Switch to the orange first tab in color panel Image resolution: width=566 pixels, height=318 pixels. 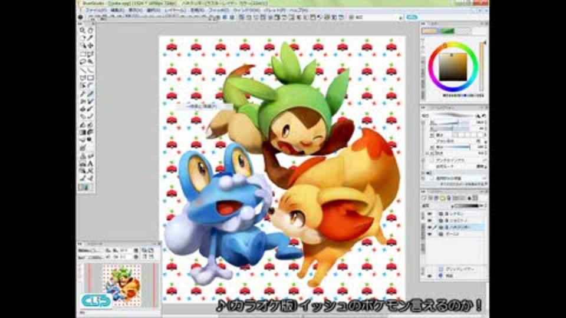(430, 31)
